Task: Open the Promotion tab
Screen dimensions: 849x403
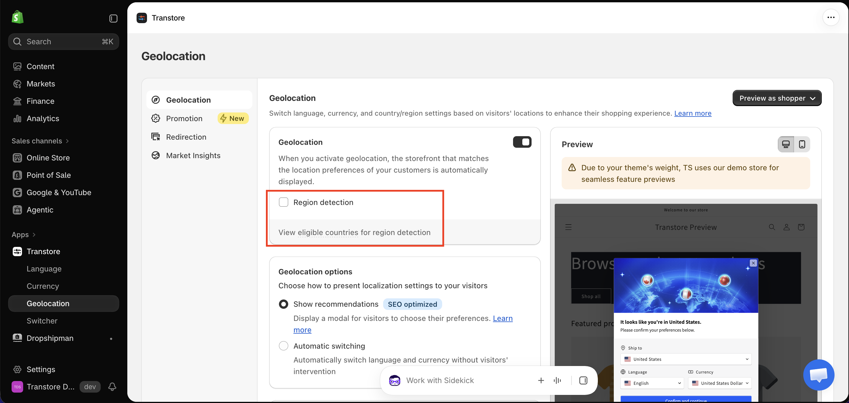Action: (199, 119)
